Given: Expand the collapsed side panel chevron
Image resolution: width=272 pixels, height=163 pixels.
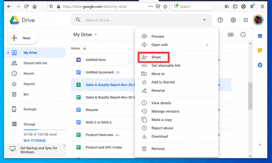Looking at the screenshot, I should (260, 145).
